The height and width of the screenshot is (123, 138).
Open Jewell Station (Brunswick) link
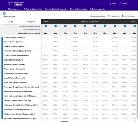[14, 78]
